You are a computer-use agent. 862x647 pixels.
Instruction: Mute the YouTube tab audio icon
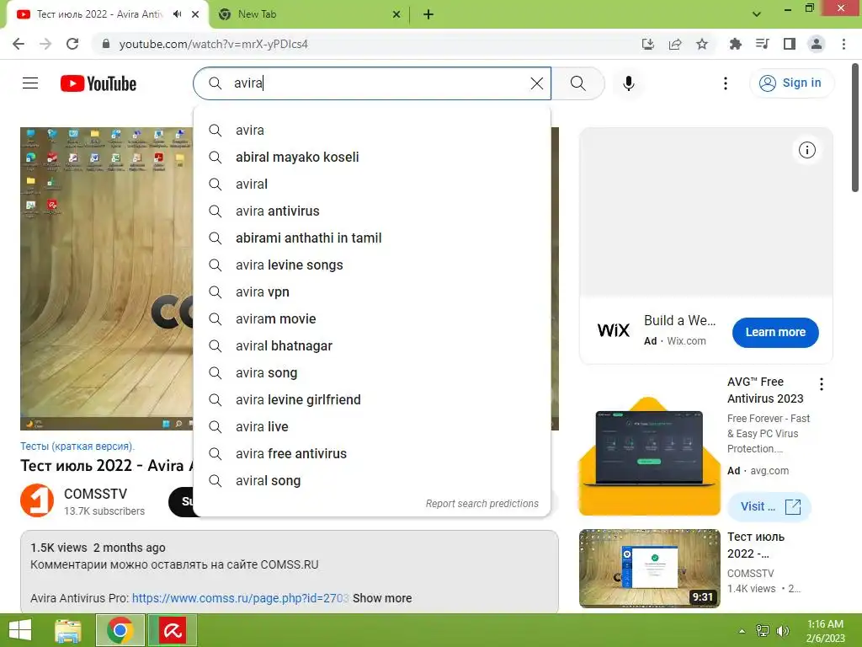click(x=177, y=14)
